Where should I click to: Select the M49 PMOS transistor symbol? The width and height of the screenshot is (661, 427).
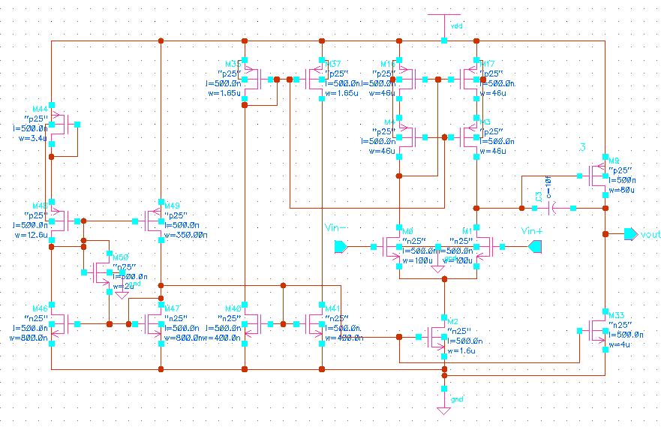pos(149,221)
